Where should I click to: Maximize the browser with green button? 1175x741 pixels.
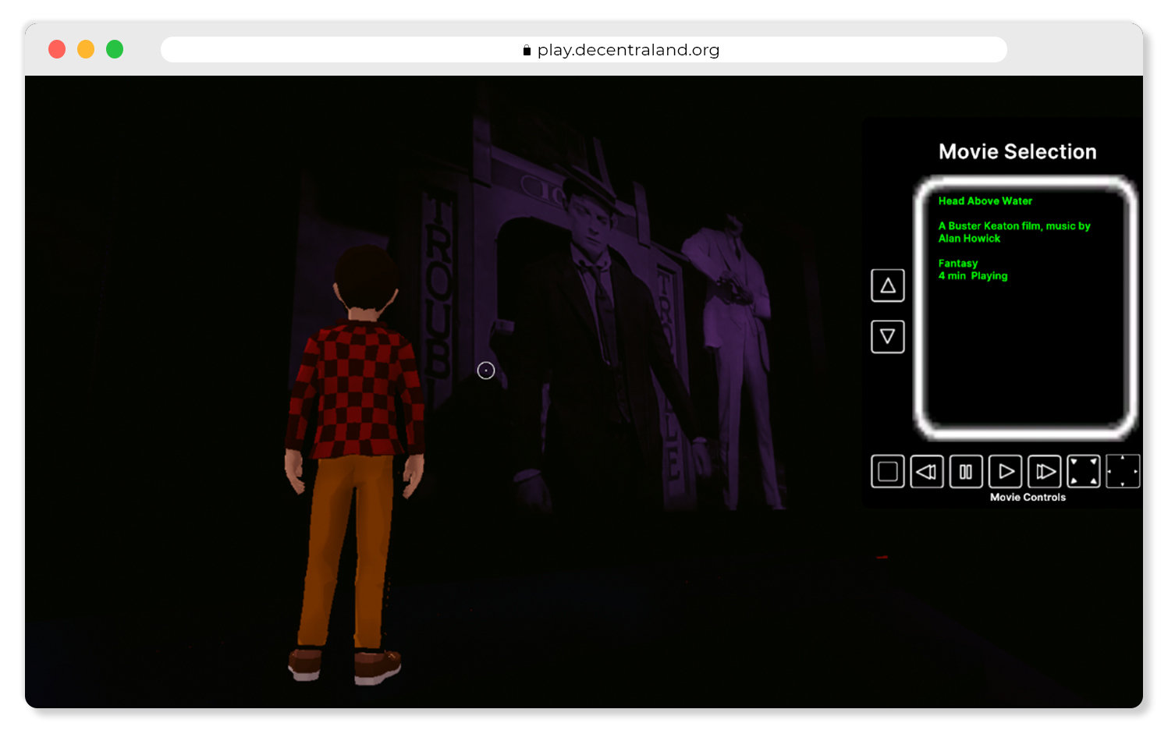[x=115, y=49]
